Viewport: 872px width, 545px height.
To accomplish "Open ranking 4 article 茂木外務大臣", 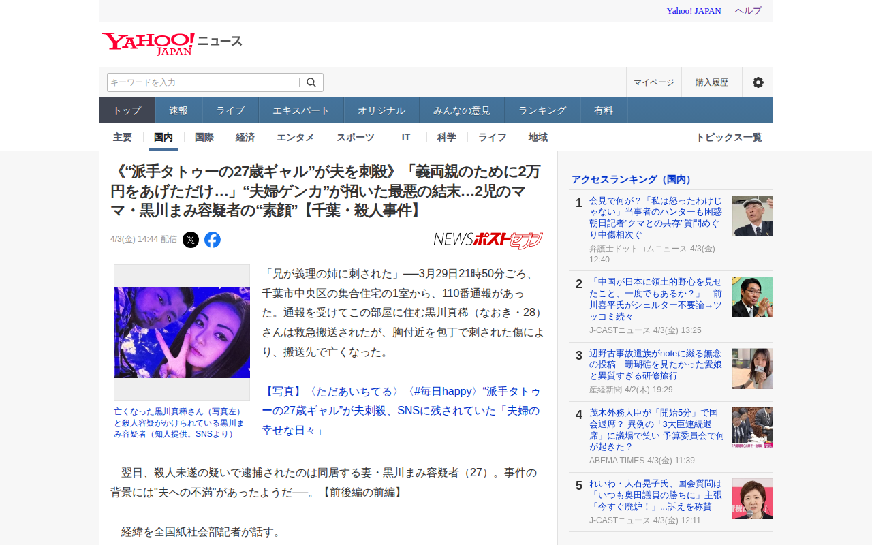I will click(x=657, y=430).
